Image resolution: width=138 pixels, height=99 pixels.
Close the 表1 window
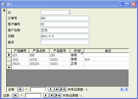click(134, 4)
